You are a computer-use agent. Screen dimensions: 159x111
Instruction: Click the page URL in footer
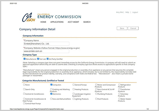click(x=37, y=109)
